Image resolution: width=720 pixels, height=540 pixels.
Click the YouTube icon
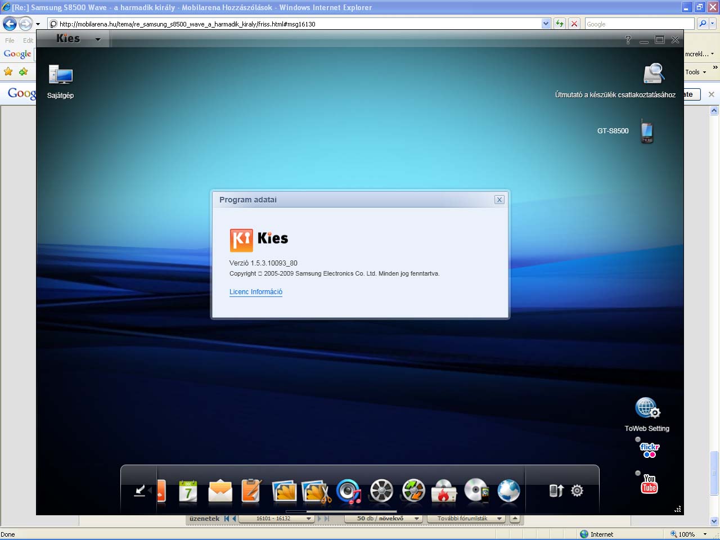tap(650, 484)
